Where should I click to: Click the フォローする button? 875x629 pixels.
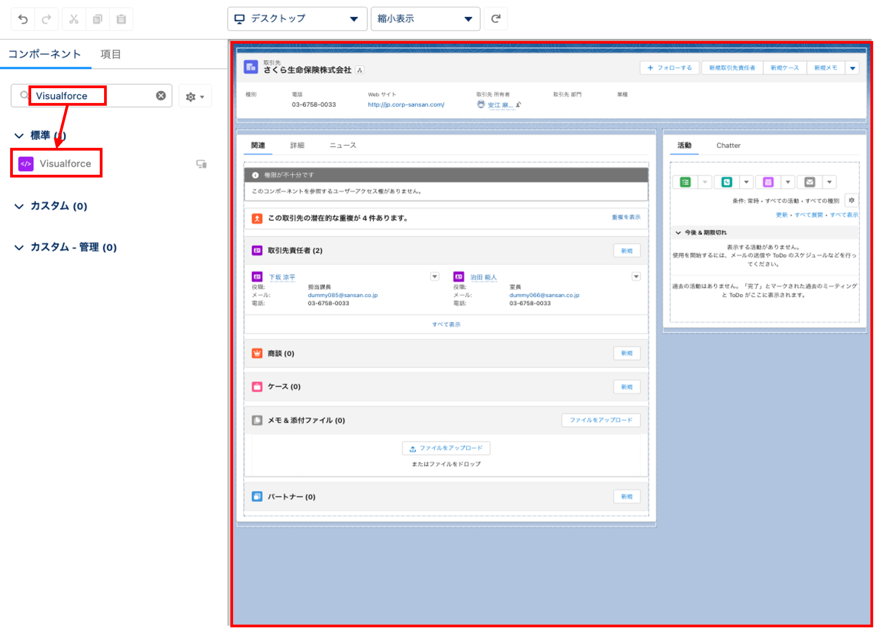pos(670,68)
